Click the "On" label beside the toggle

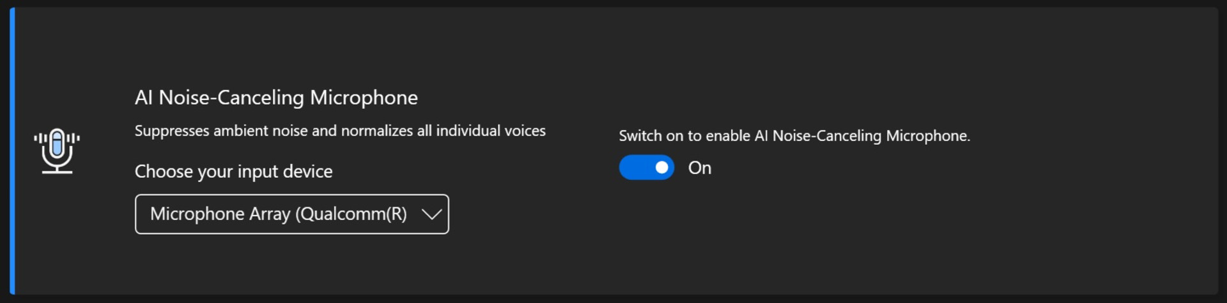[x=699, y=168]
